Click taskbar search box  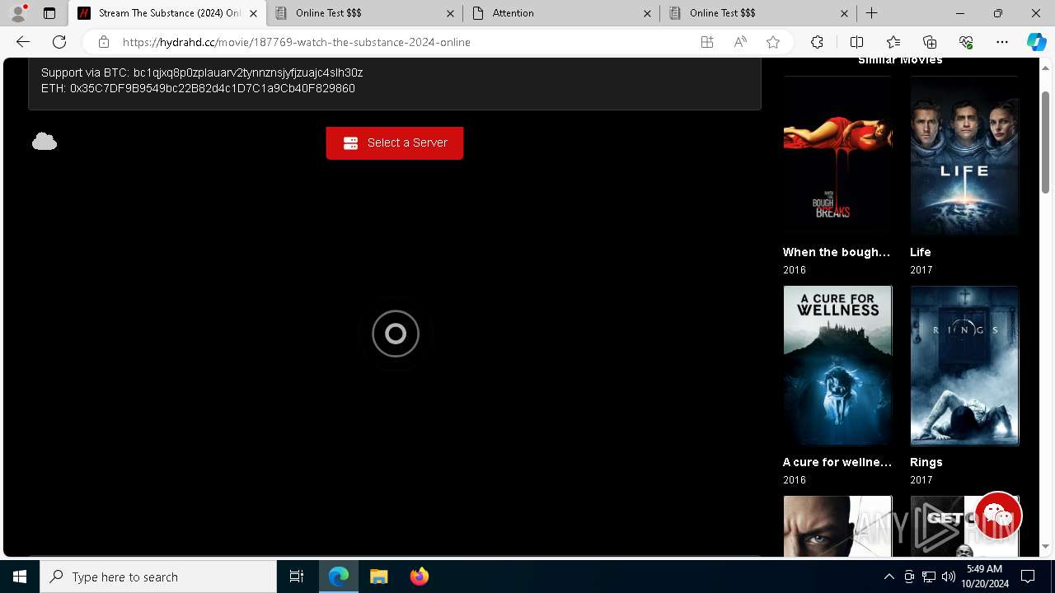[x=158, y=577]
